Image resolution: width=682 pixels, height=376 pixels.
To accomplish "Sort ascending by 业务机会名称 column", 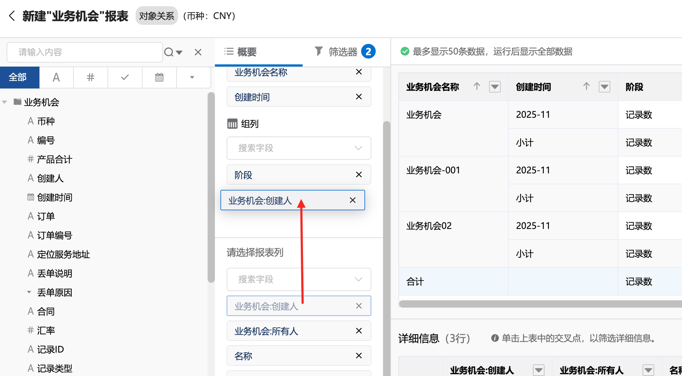I will click(x=477, y=86).
